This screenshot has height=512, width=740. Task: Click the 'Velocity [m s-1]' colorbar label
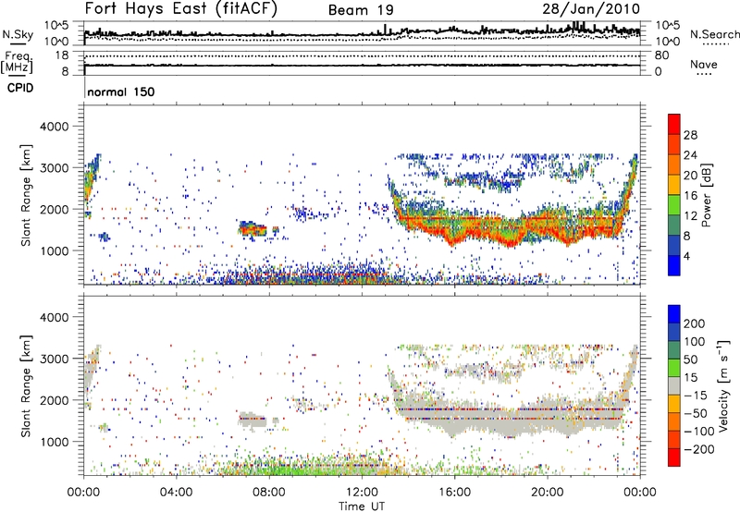[723, 385]
